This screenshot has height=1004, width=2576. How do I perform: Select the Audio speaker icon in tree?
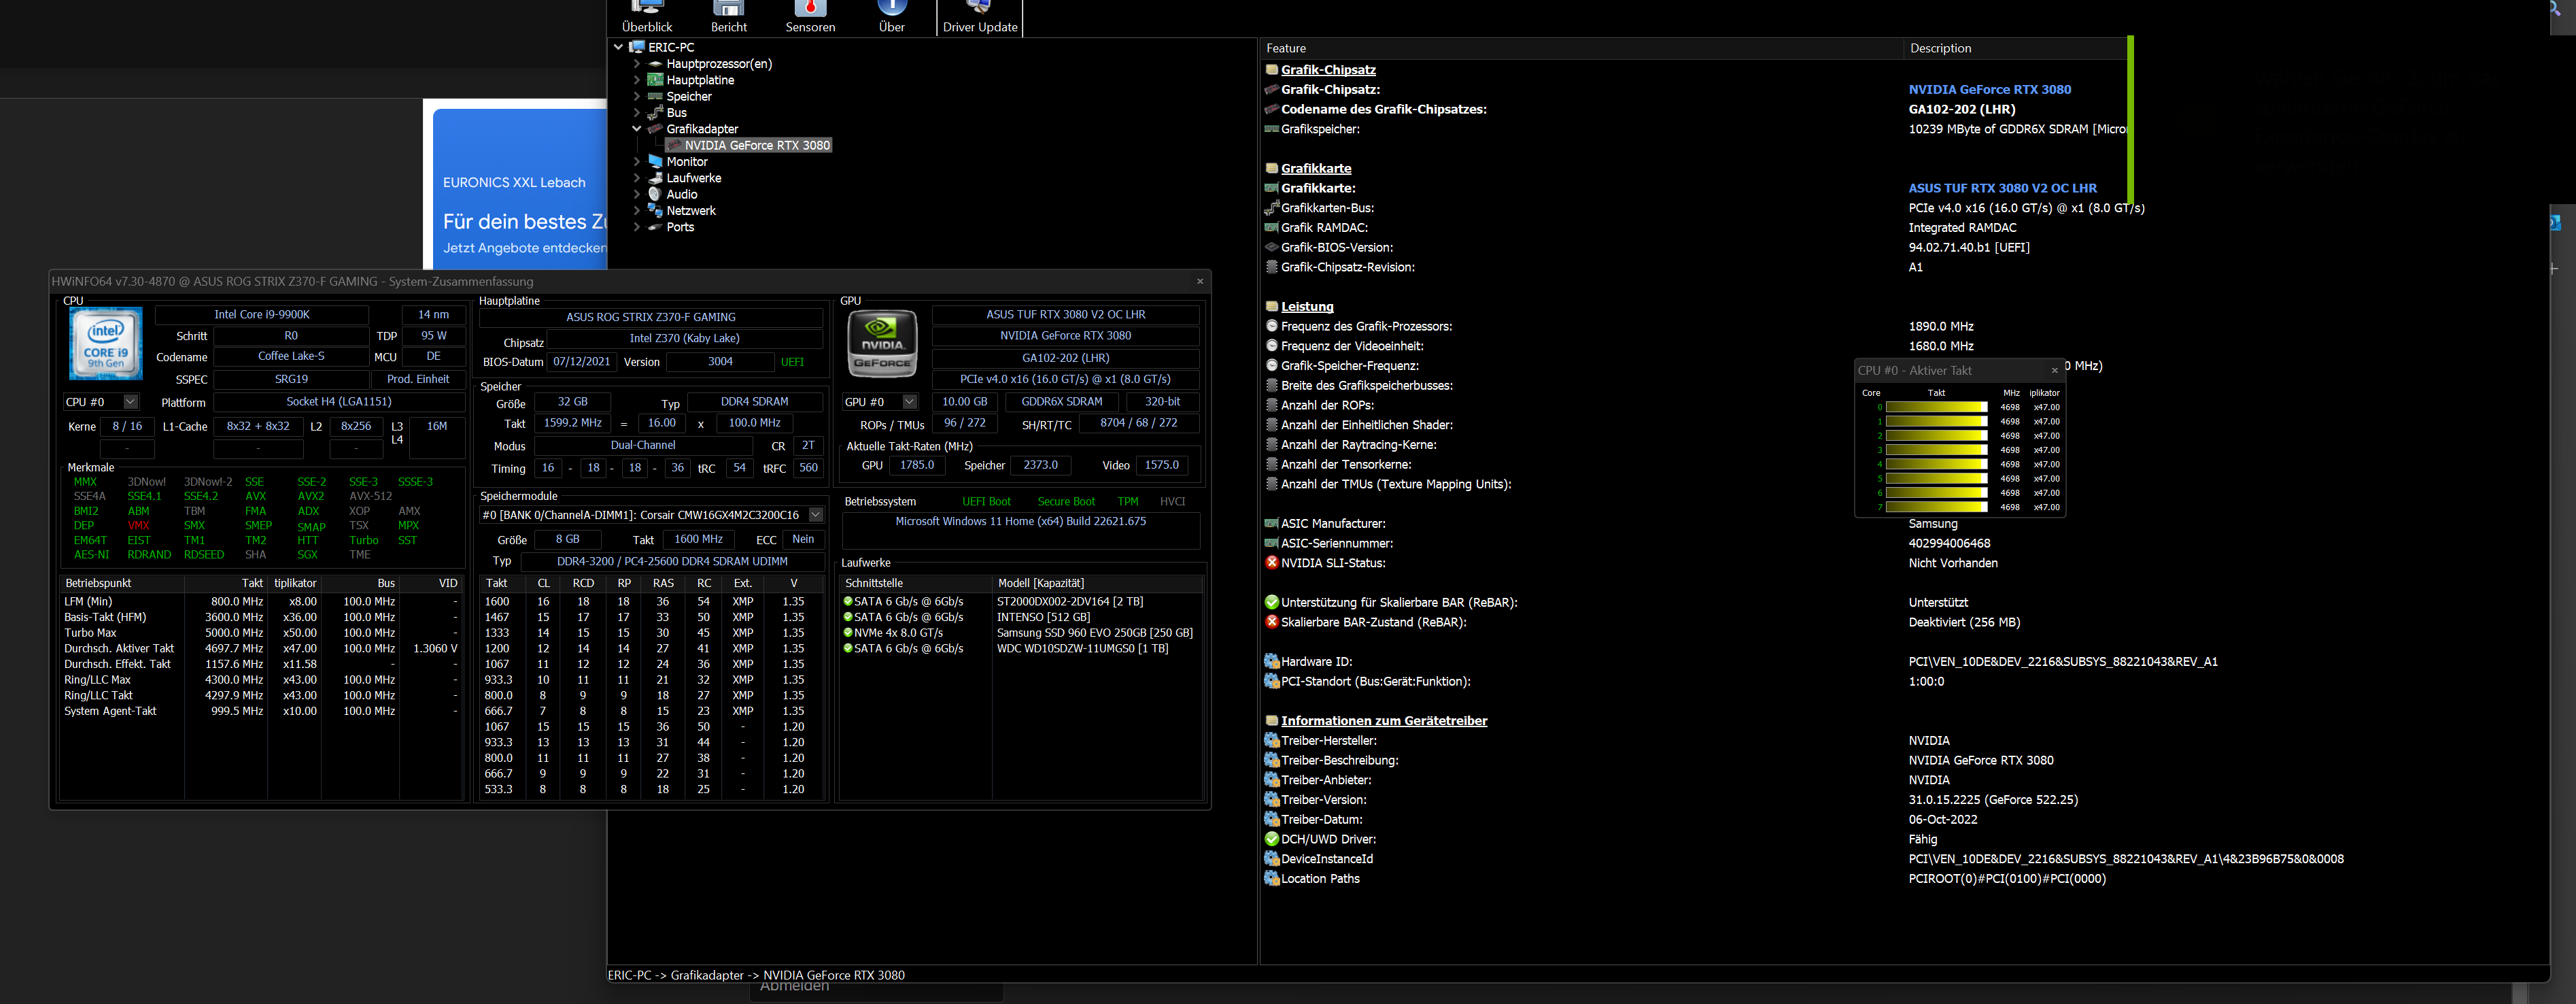[656, 194]
